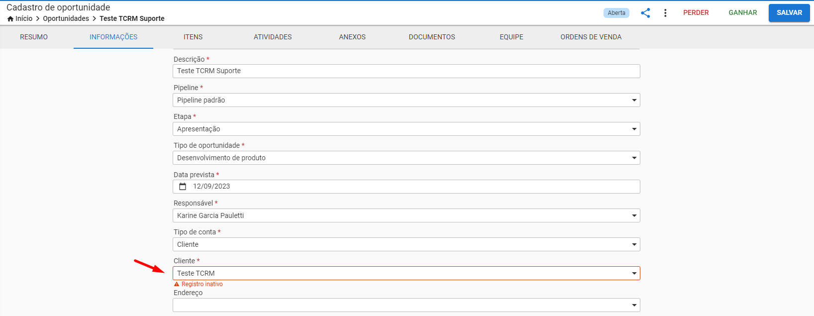Open the Responsável dropdown arrow
This screenshot has height=316, width=814.
(634, 216)
